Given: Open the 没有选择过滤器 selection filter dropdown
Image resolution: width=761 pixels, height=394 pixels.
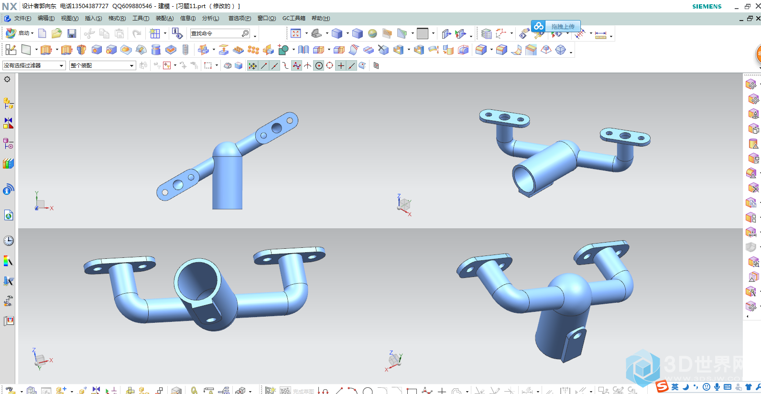Looking at the screenshot, I should [x=34, y=65].
